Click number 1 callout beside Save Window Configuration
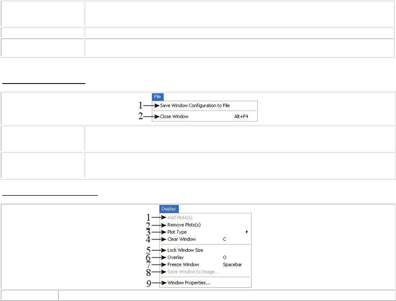The image size is (396, 301). tap(141, 106)
